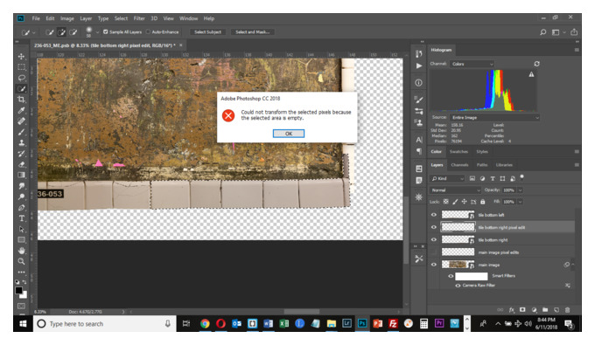This screenshot has width=595, height=345.
Task: Click the 'tile bottom right' layer thumbnail
Action: coord(458,239)
